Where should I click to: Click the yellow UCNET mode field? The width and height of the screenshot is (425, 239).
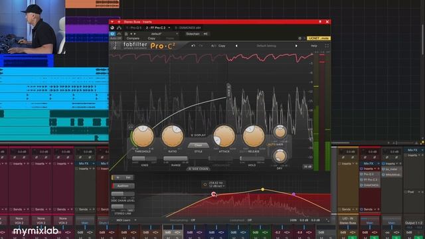pyautogui.click(x=319, y=39)
